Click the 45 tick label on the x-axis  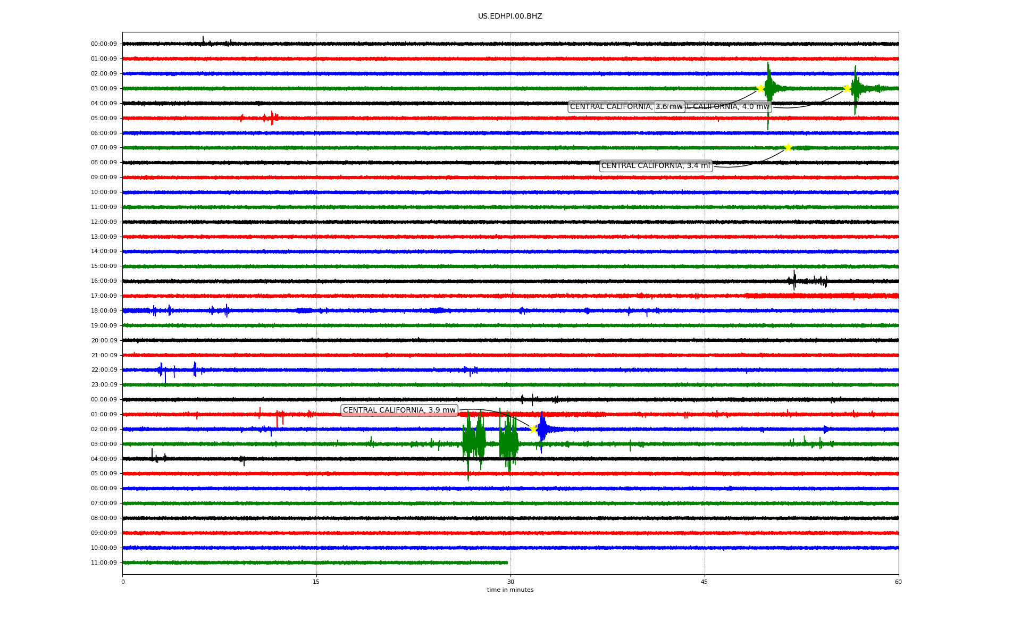coord(704,582)
